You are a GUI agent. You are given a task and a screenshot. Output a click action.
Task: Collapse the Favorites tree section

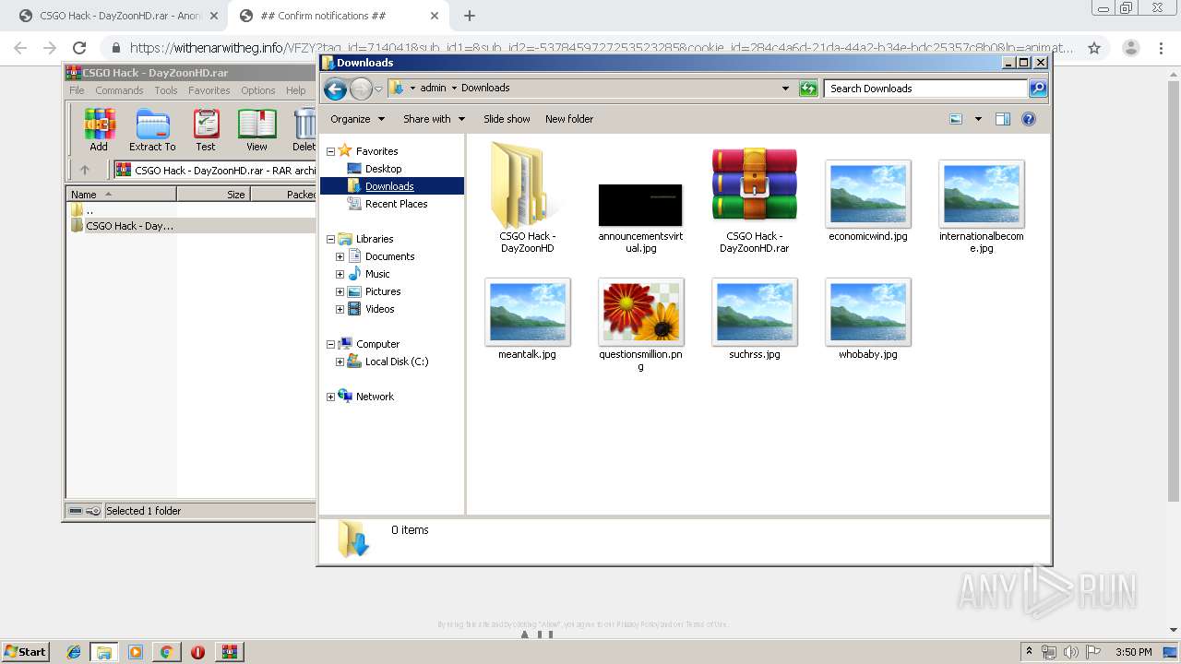point(331,151)
